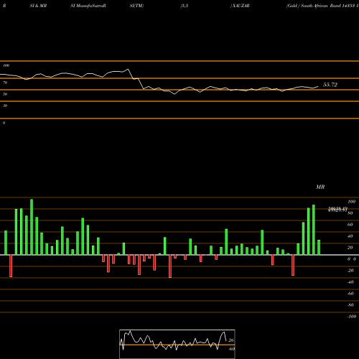The width and height of the screenshot is (359, 359).
Task: Click the ")XAUZAR" symbol text
Action: point(240,6)
